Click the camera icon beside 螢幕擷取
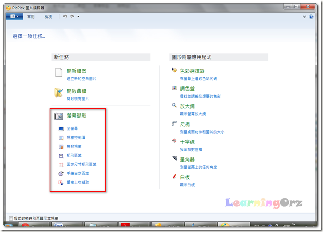The height and width of the screenshot is (232, 323). pos(59,116)
